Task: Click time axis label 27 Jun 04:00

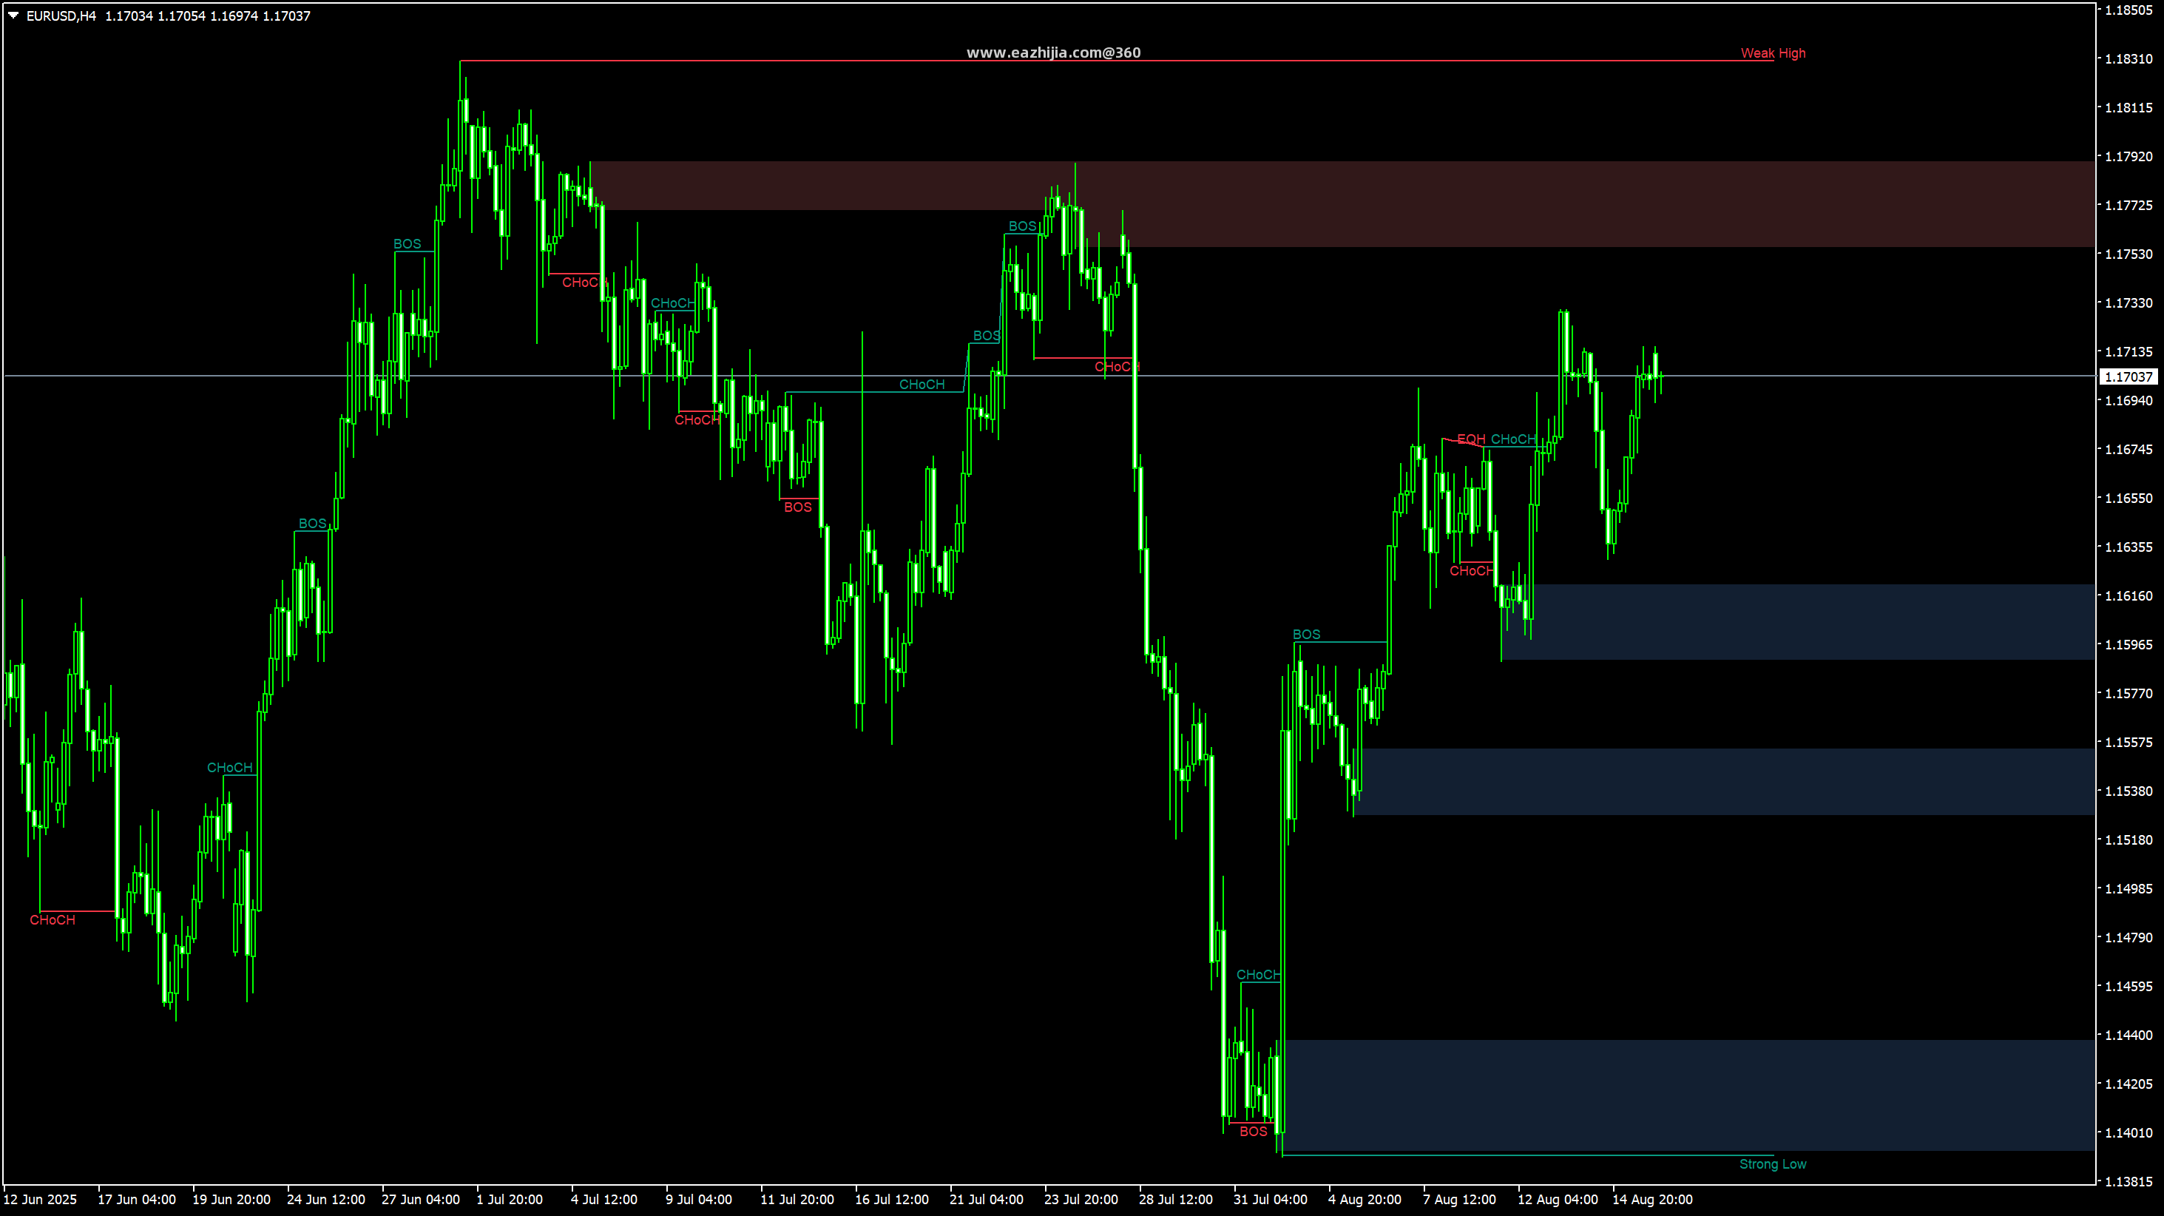Action: [x=421, y=1199]
